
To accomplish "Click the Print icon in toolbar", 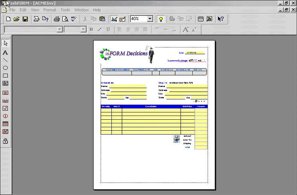I will [x=56, y=19].
